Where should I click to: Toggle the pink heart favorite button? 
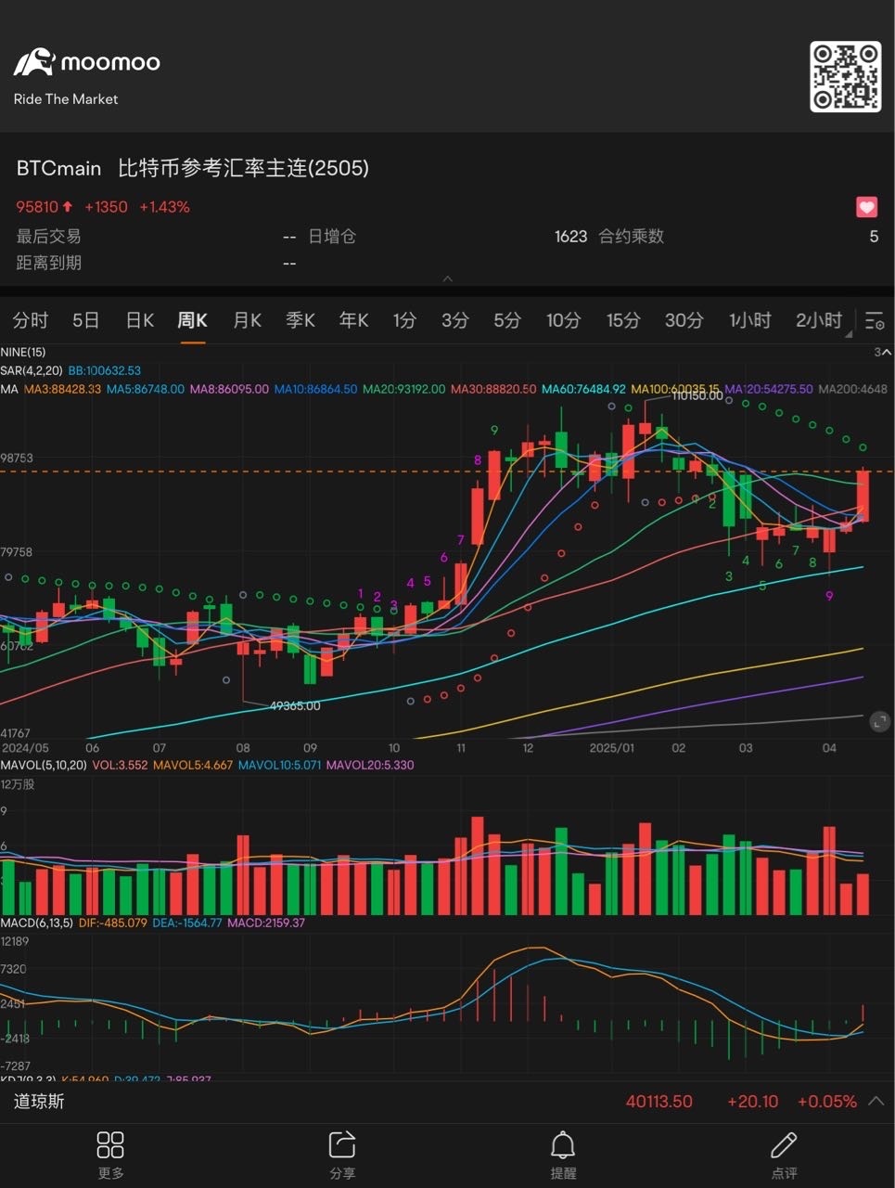866,207
